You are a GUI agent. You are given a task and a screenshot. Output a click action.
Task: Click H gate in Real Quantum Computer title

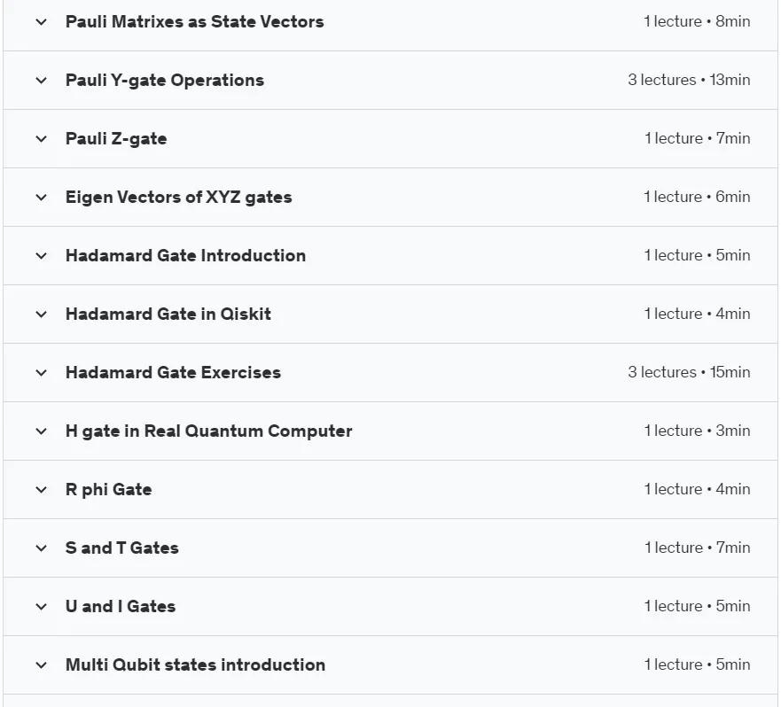pyautogui.click(x=208, y=431)
